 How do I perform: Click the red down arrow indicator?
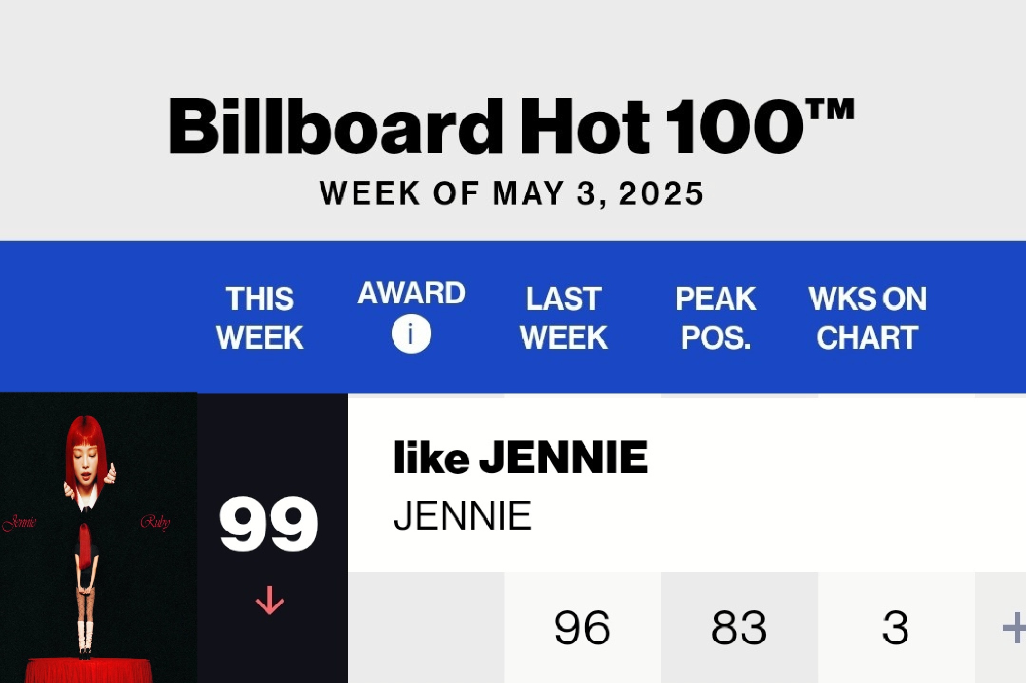[x=270, y=600]
